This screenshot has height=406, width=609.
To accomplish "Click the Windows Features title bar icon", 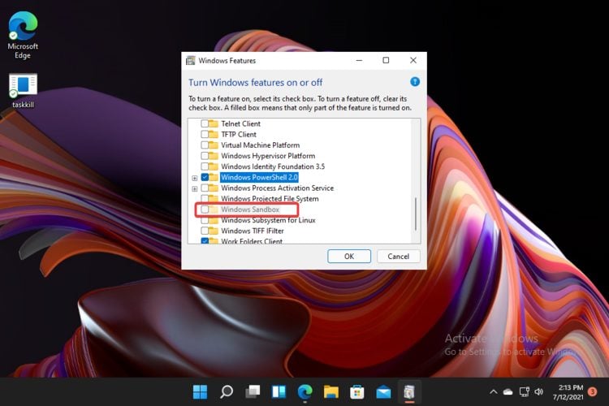I will point(190,60).
